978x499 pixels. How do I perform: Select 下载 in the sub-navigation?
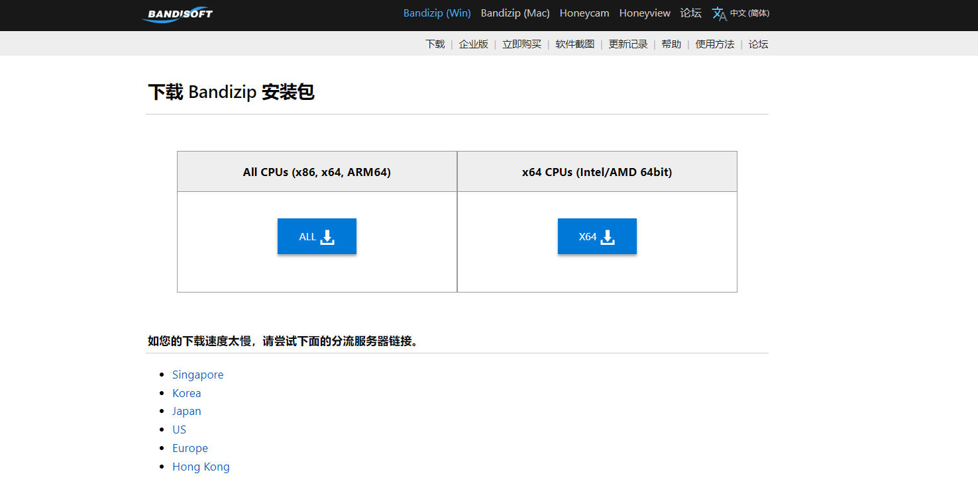435,44
